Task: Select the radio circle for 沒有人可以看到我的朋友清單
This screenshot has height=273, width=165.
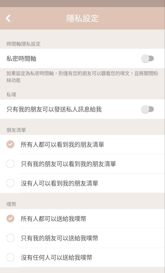Action: pos(10,183)
